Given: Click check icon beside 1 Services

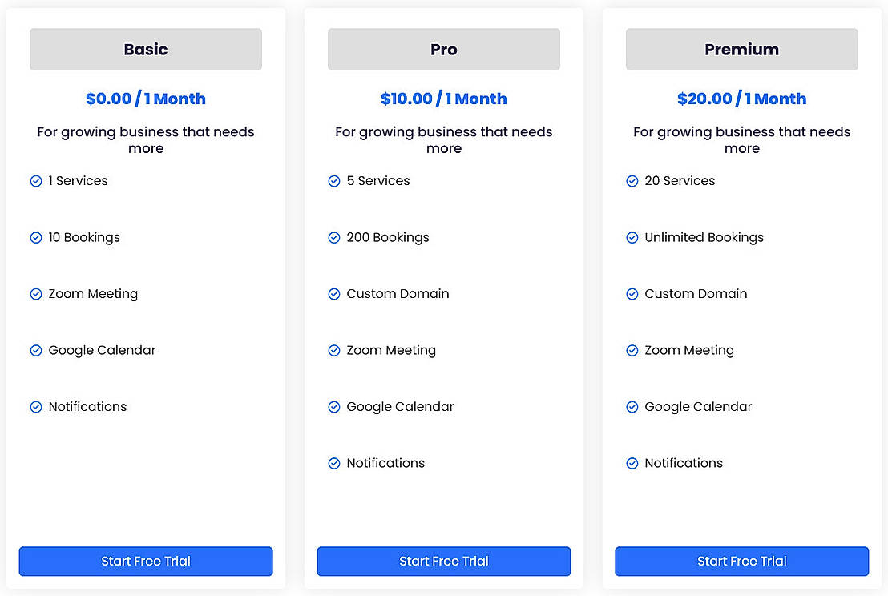Looking at the screenshot, I should point(36,181).
